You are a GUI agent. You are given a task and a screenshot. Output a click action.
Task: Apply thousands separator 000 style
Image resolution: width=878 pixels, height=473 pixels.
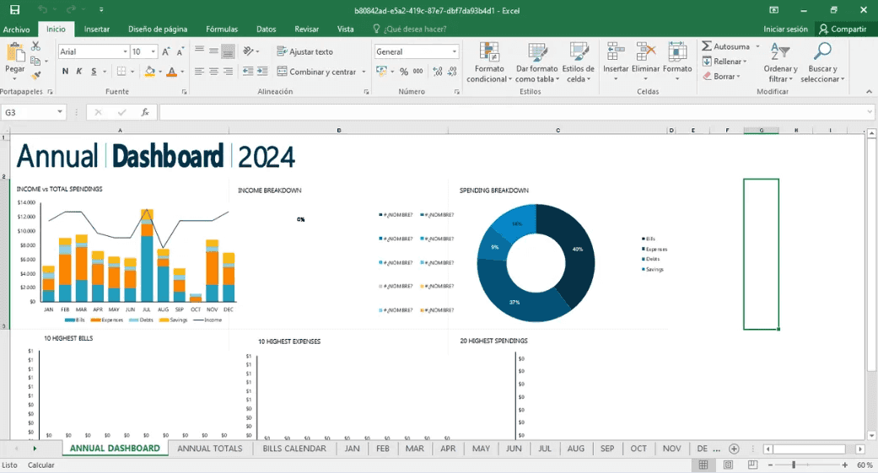click(418, 71)
